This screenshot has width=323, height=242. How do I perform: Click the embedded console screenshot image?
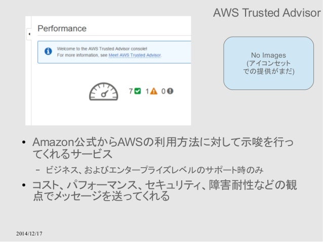(108, 71)
